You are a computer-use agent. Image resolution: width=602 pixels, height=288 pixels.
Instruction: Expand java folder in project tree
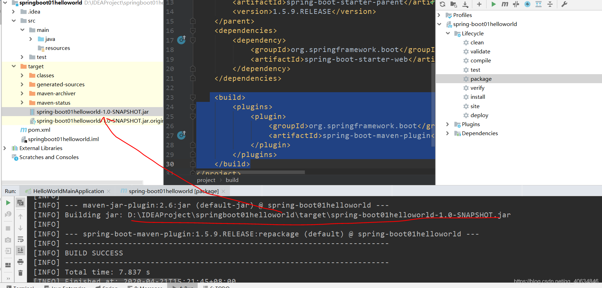[x=31, y=39]
